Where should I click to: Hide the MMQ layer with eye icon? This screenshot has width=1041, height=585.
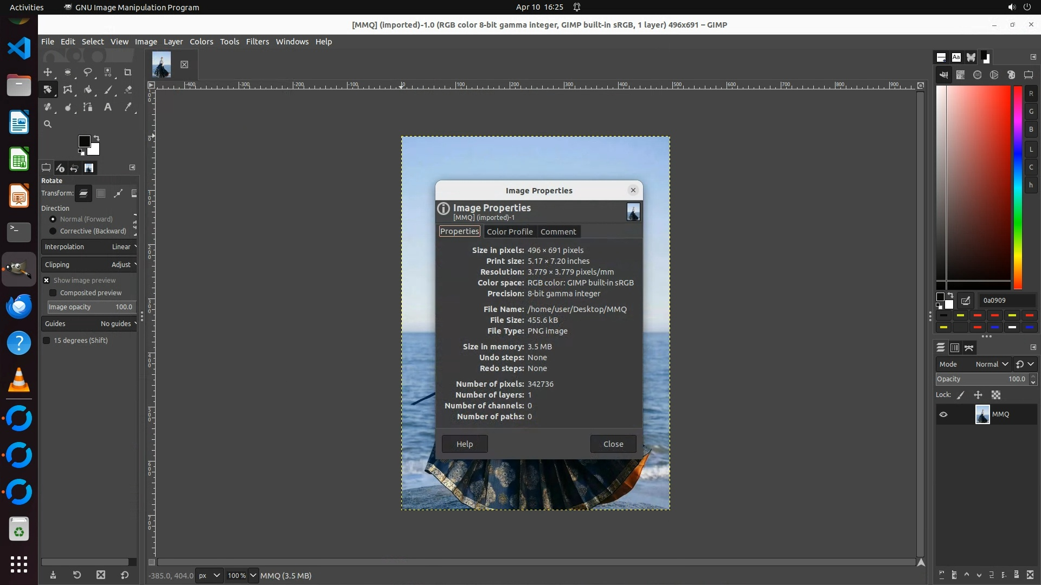943,414
